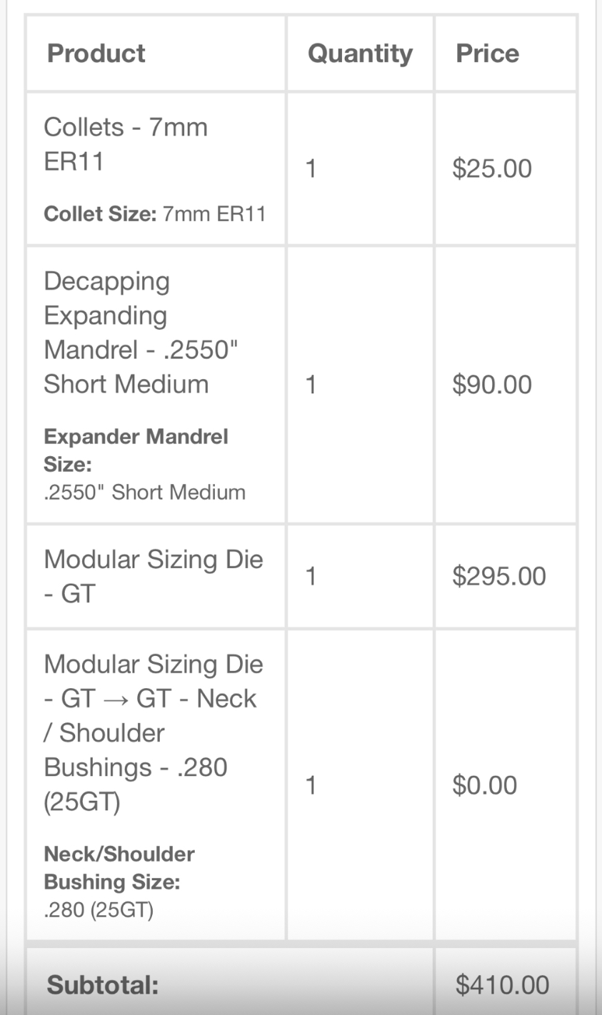This screenshot has height=1015, width=602.
Task: Open the Modular Sizing Die - GT product
Action: (154, 576)
